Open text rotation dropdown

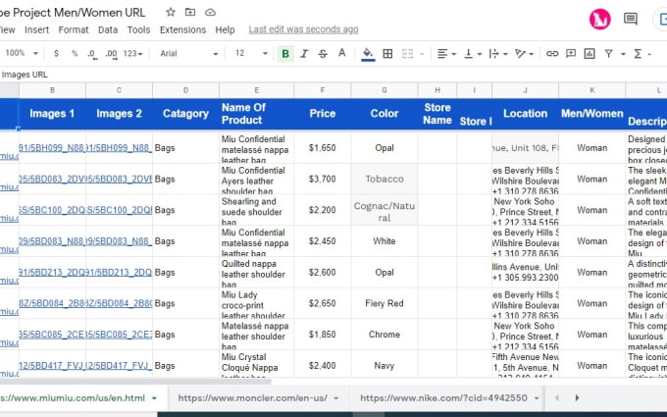pos(524,54)
